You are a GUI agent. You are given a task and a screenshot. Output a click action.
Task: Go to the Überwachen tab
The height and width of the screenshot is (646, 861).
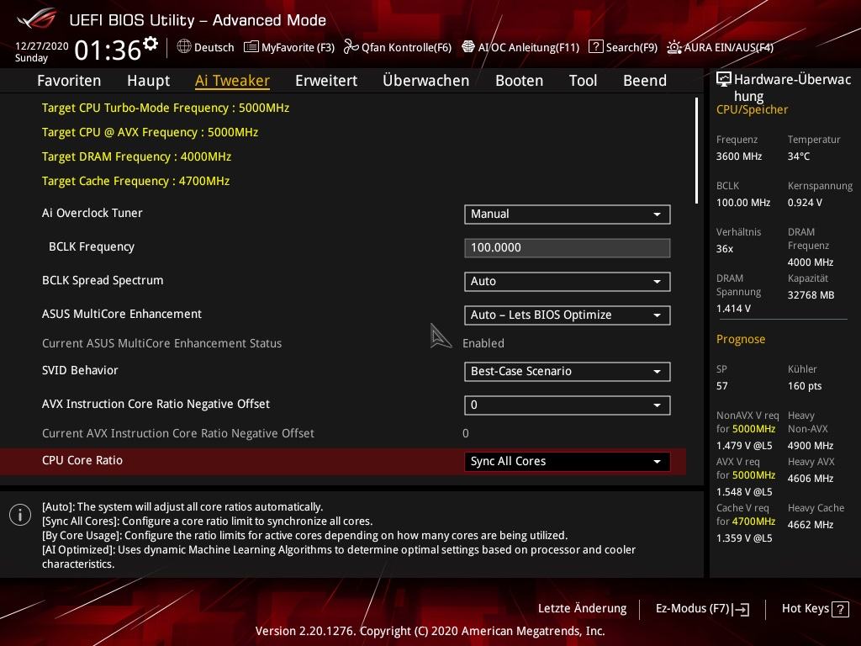(426, 80)
